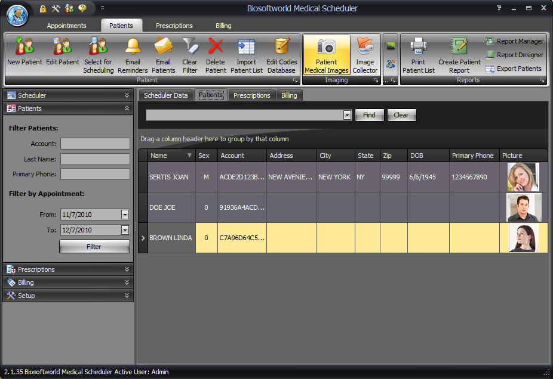
Task: Click the Primary Phone filter field
Action: pos(95,174)
